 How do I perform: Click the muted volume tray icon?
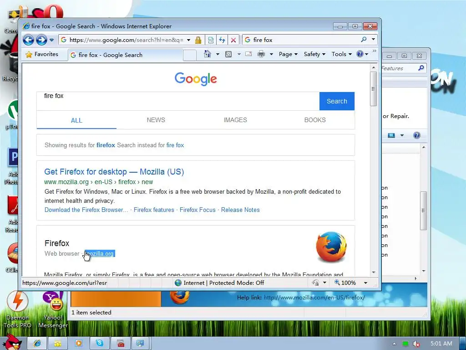coord(416,344)
